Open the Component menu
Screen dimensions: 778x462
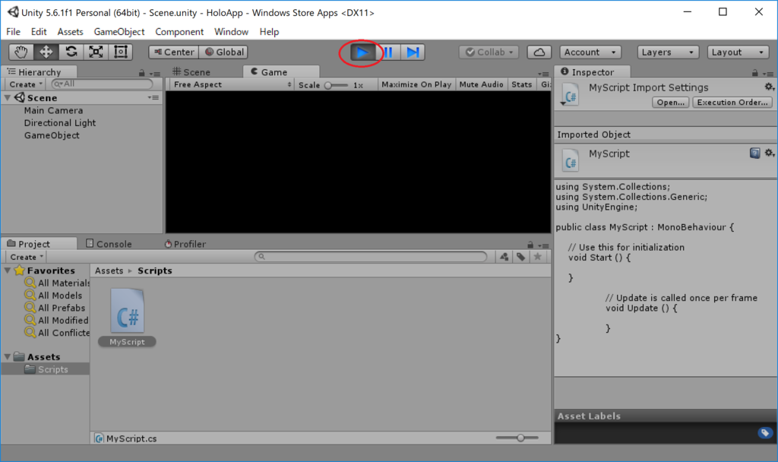[179, 32]
